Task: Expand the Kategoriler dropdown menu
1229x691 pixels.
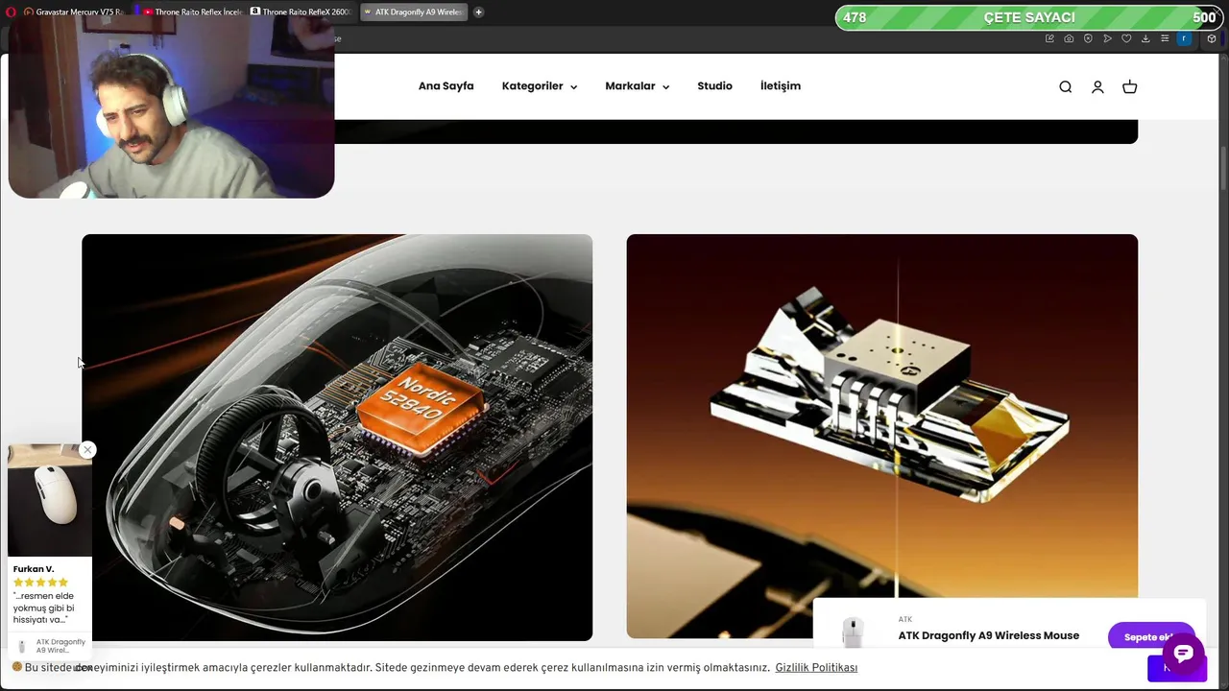Action: 540,86
